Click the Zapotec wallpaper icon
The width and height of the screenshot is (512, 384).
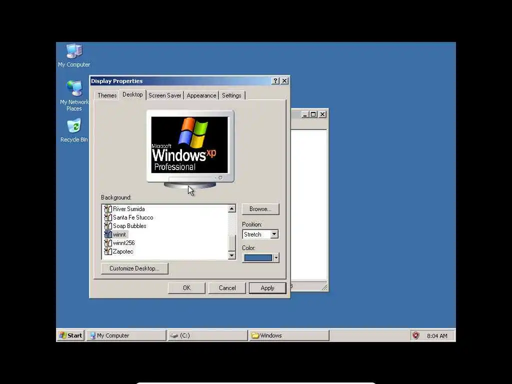108,251
